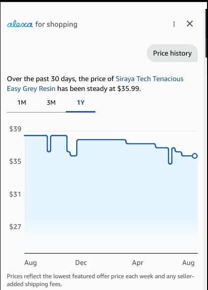Select the 1M price history tab
This screenshot has width=208, height=290.
[x=22, y=103]
